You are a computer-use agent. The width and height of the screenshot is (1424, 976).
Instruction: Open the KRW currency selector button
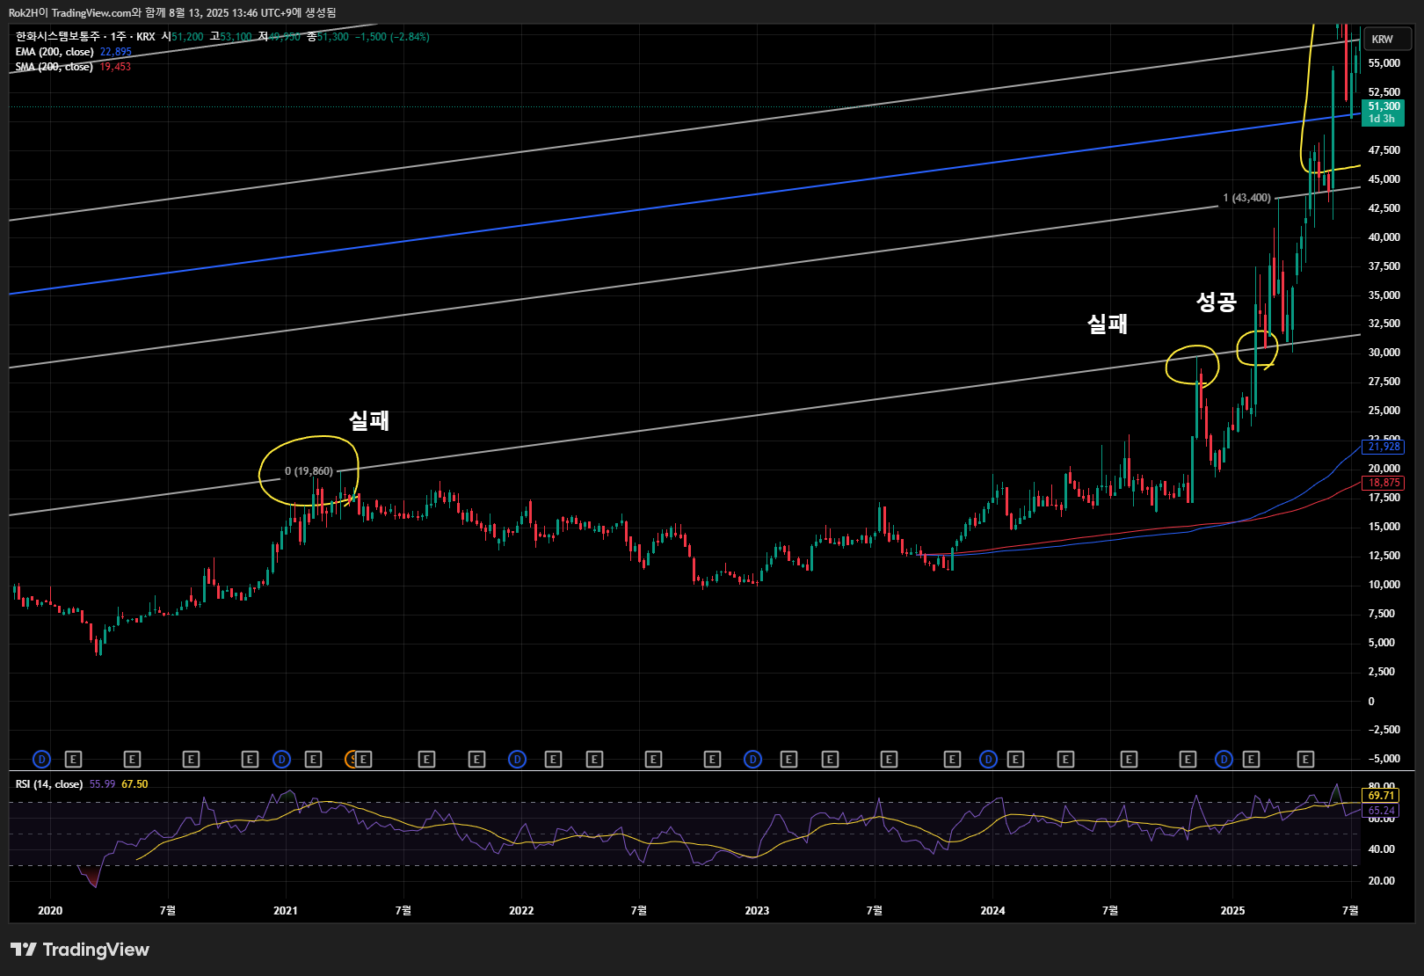point(1387,39)
